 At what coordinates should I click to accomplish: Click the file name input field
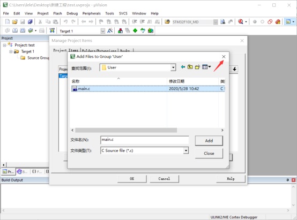145,140
